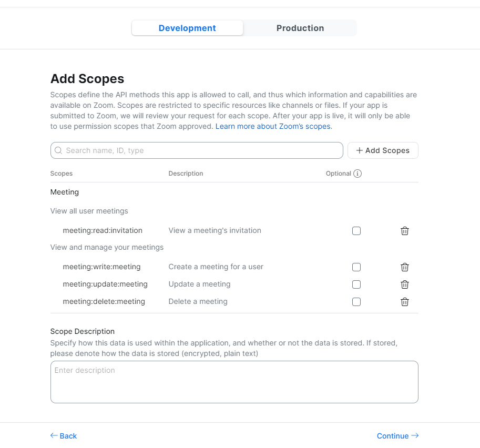Click the right arrow icon beside Continue

415,435
